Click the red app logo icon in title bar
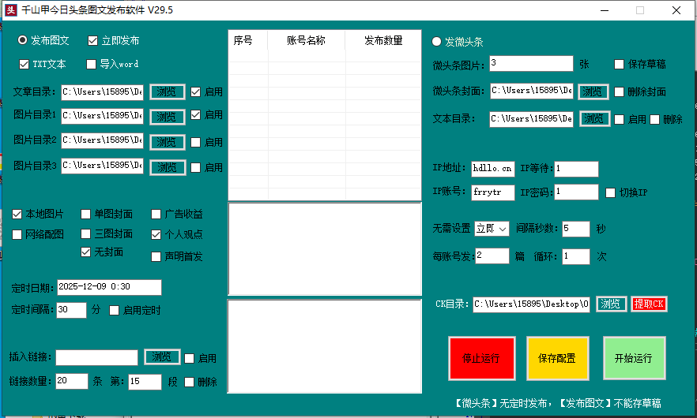The height and width of the screenshot is (418, 697). point(11,9)
